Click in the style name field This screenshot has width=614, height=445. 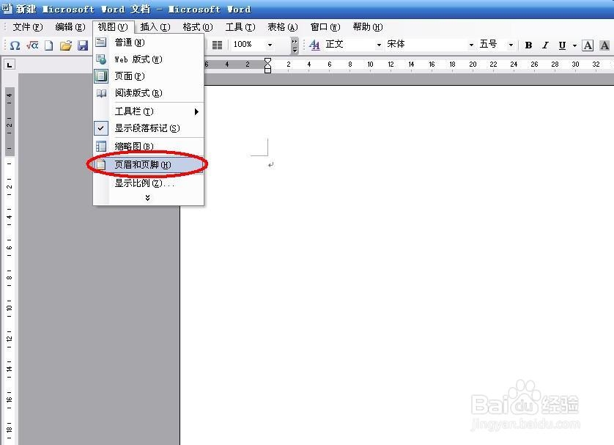349,44
